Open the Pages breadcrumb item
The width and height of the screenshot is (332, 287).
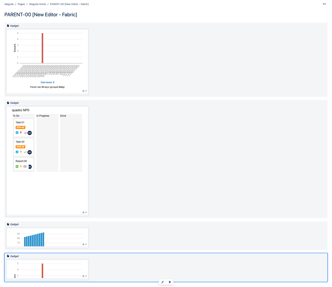(x=21, y=4)
